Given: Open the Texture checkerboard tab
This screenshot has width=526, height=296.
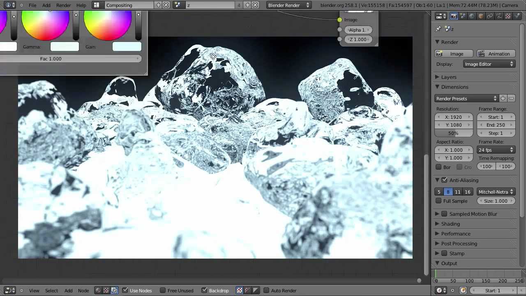Looking at the screenshot, I should tap(508, 16).
